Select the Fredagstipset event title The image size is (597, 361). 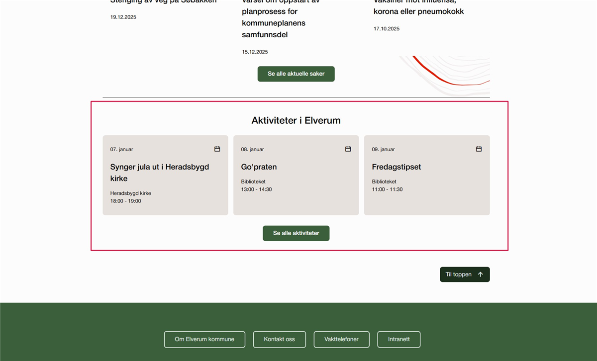coord(396,167)
